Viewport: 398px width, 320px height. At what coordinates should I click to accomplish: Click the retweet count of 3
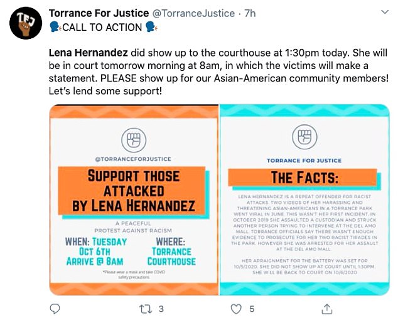point(161,309)
